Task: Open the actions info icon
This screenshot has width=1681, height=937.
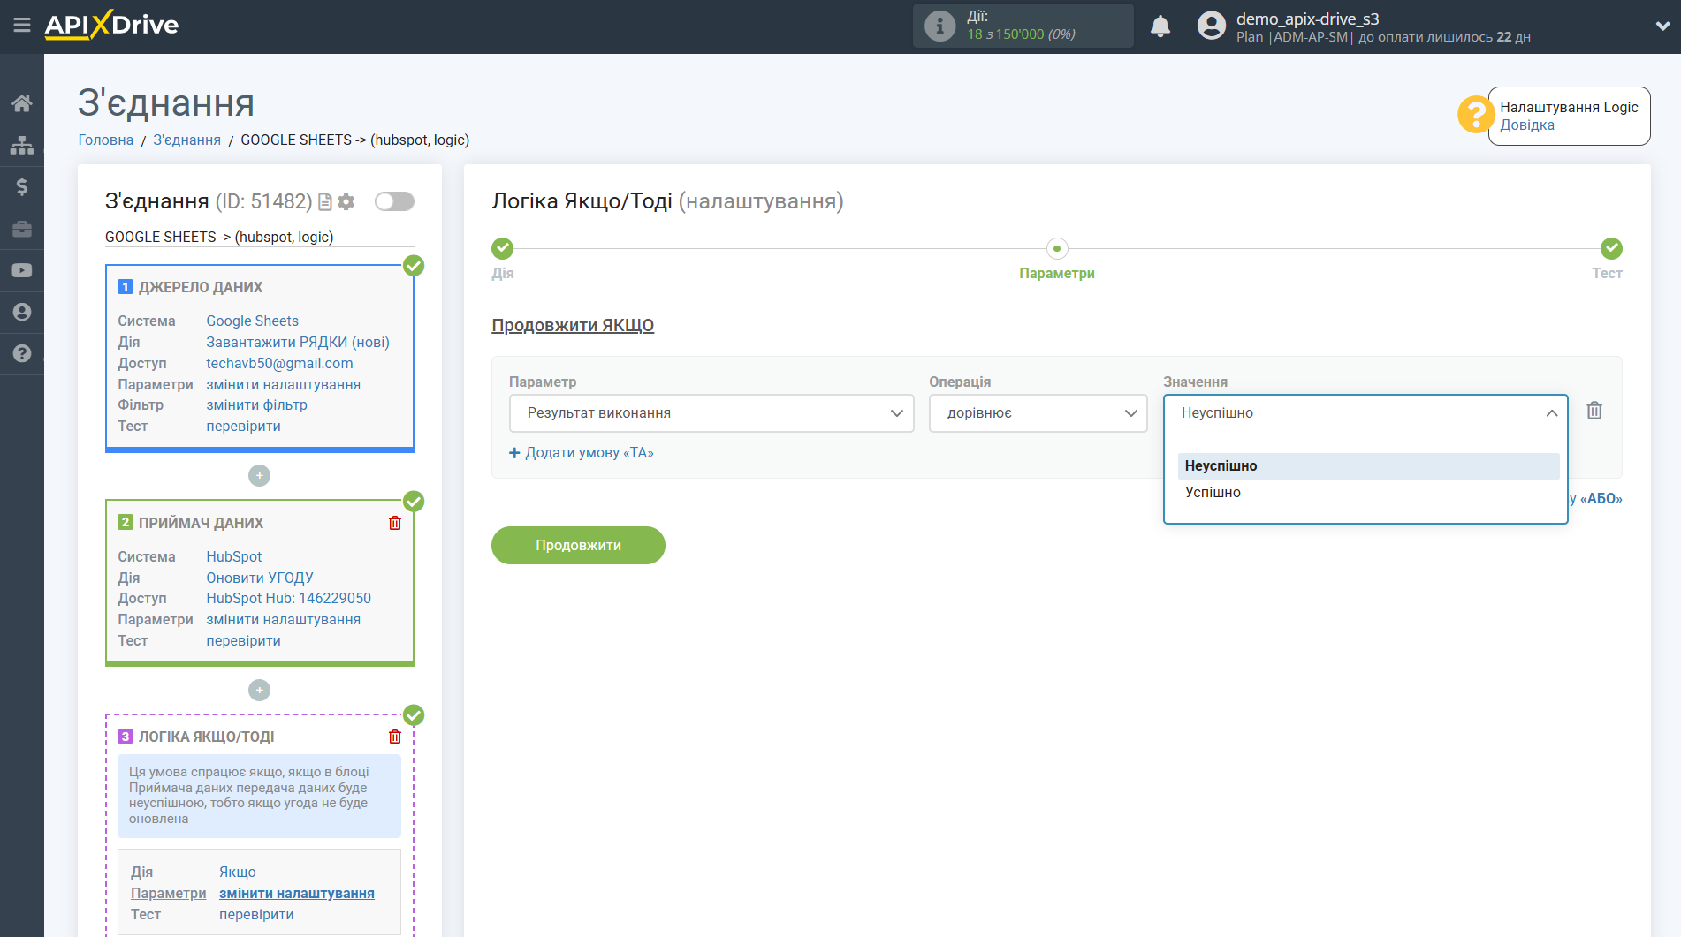Action: (x=939, y=26)
